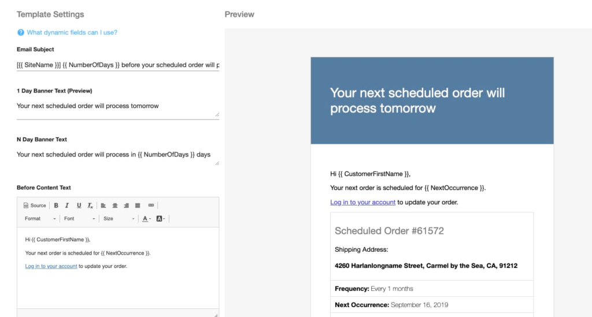Apply italic formatting in the editor
Viewport: 592px width, 317px height.
pos(67,206)
